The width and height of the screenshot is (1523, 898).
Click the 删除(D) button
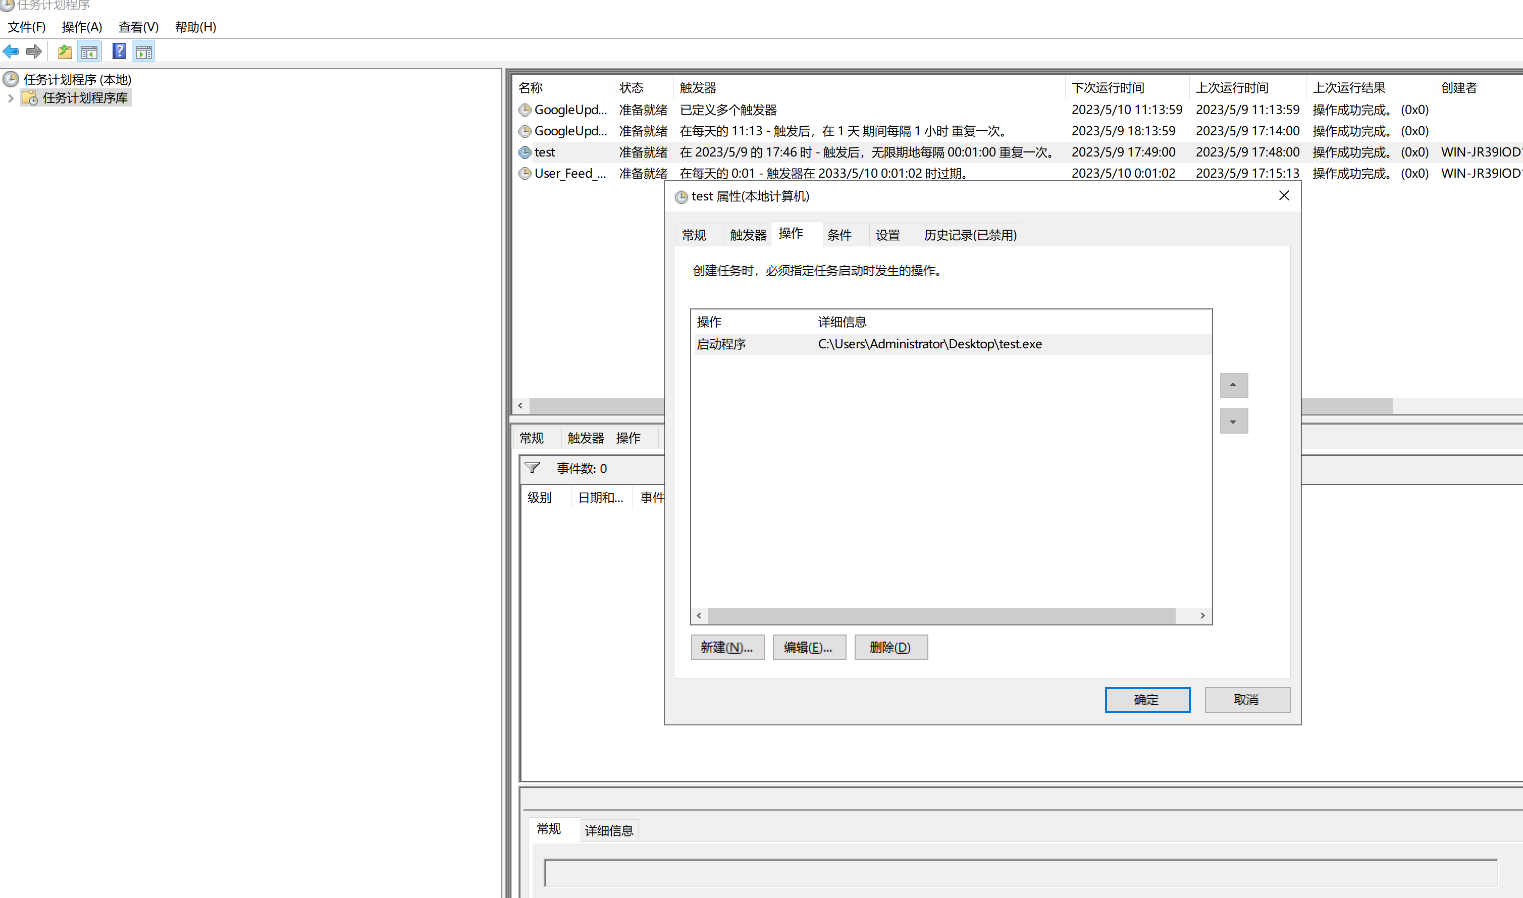point(890,647)
